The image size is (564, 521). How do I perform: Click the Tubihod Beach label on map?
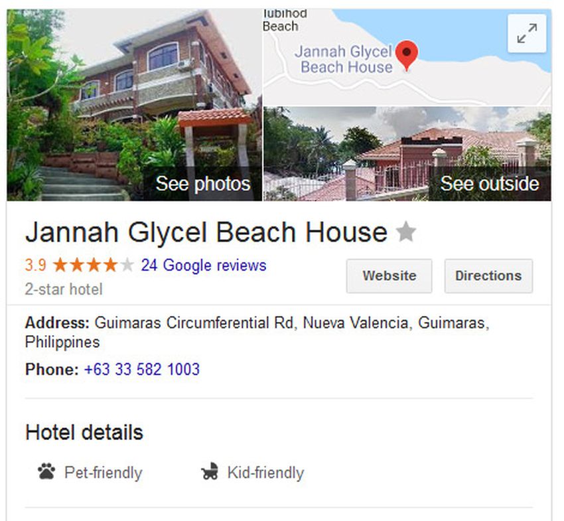[x=285, y=20]
